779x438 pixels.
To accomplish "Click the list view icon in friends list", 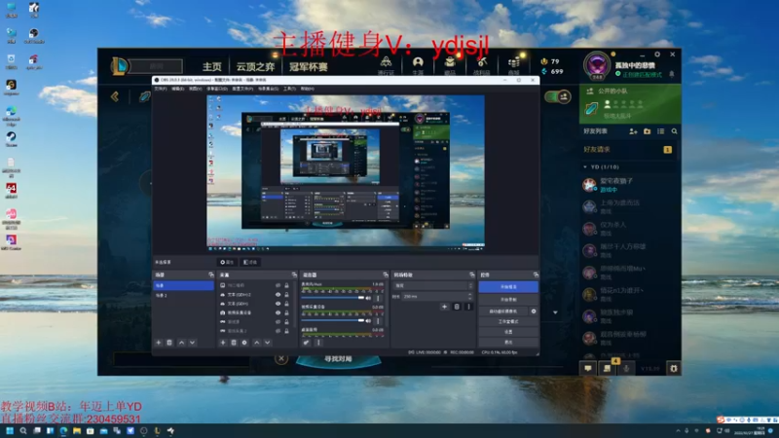I will tap(661, 131).
